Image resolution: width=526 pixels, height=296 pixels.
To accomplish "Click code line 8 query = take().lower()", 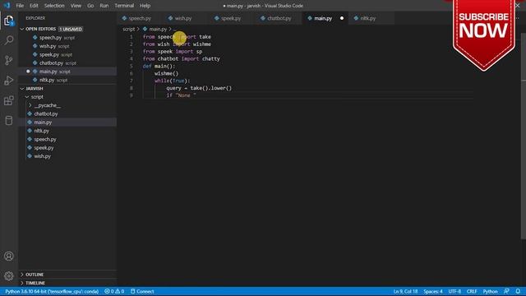I will (199, 88).
